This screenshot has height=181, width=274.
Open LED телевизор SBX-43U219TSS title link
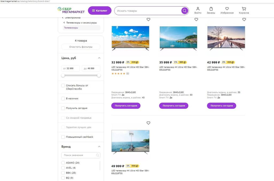130,68
